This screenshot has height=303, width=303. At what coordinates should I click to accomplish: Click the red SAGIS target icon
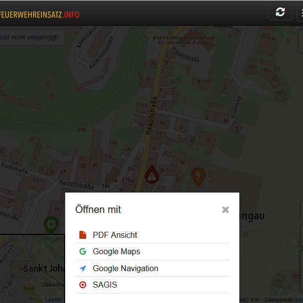pos(83,285)
